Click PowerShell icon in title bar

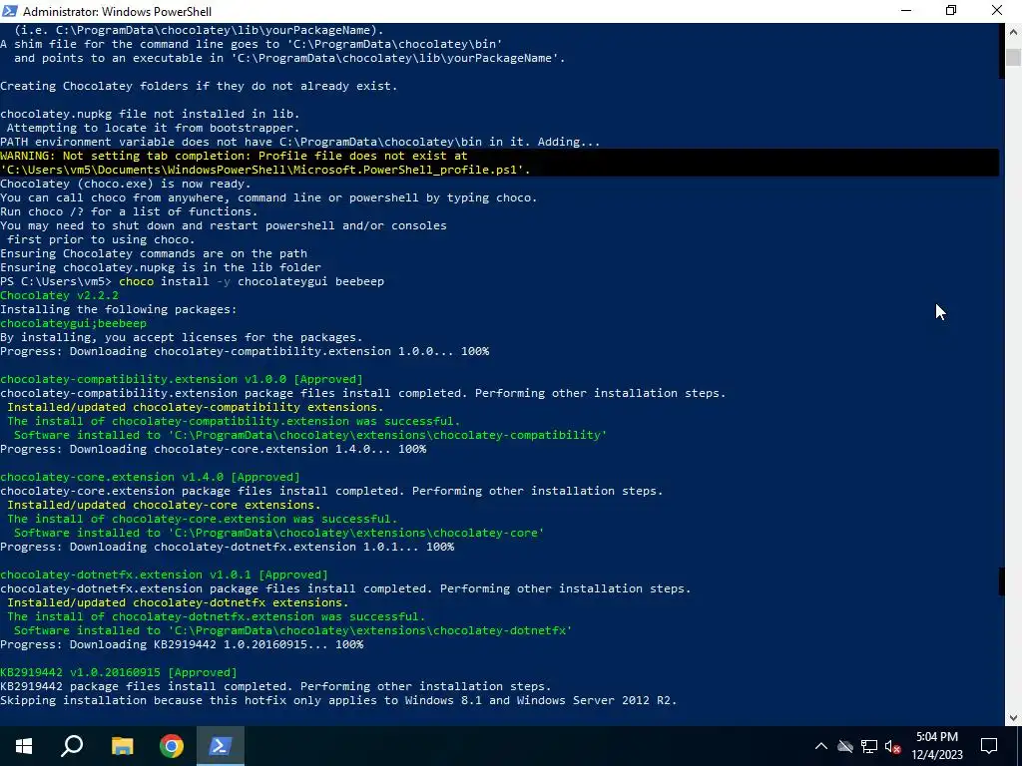coord(10,11)
